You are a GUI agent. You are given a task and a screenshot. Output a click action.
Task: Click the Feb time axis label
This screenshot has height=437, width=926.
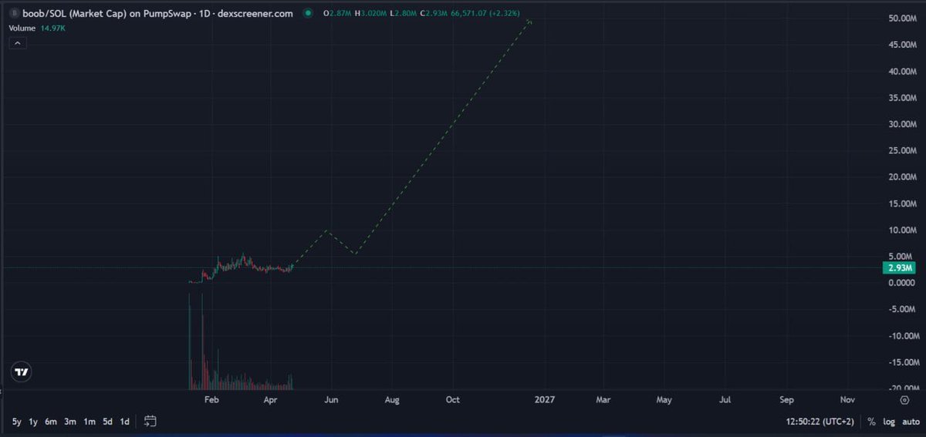click(211, 400)
